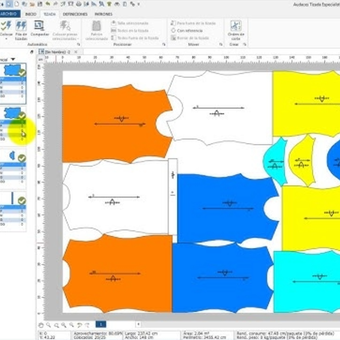Click the undo arrow in quick access toolbar
This screenshot has width=340, height=340.
click(48, 4)
